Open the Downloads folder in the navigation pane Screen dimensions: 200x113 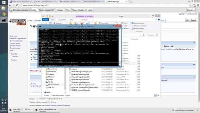point(52,72)
